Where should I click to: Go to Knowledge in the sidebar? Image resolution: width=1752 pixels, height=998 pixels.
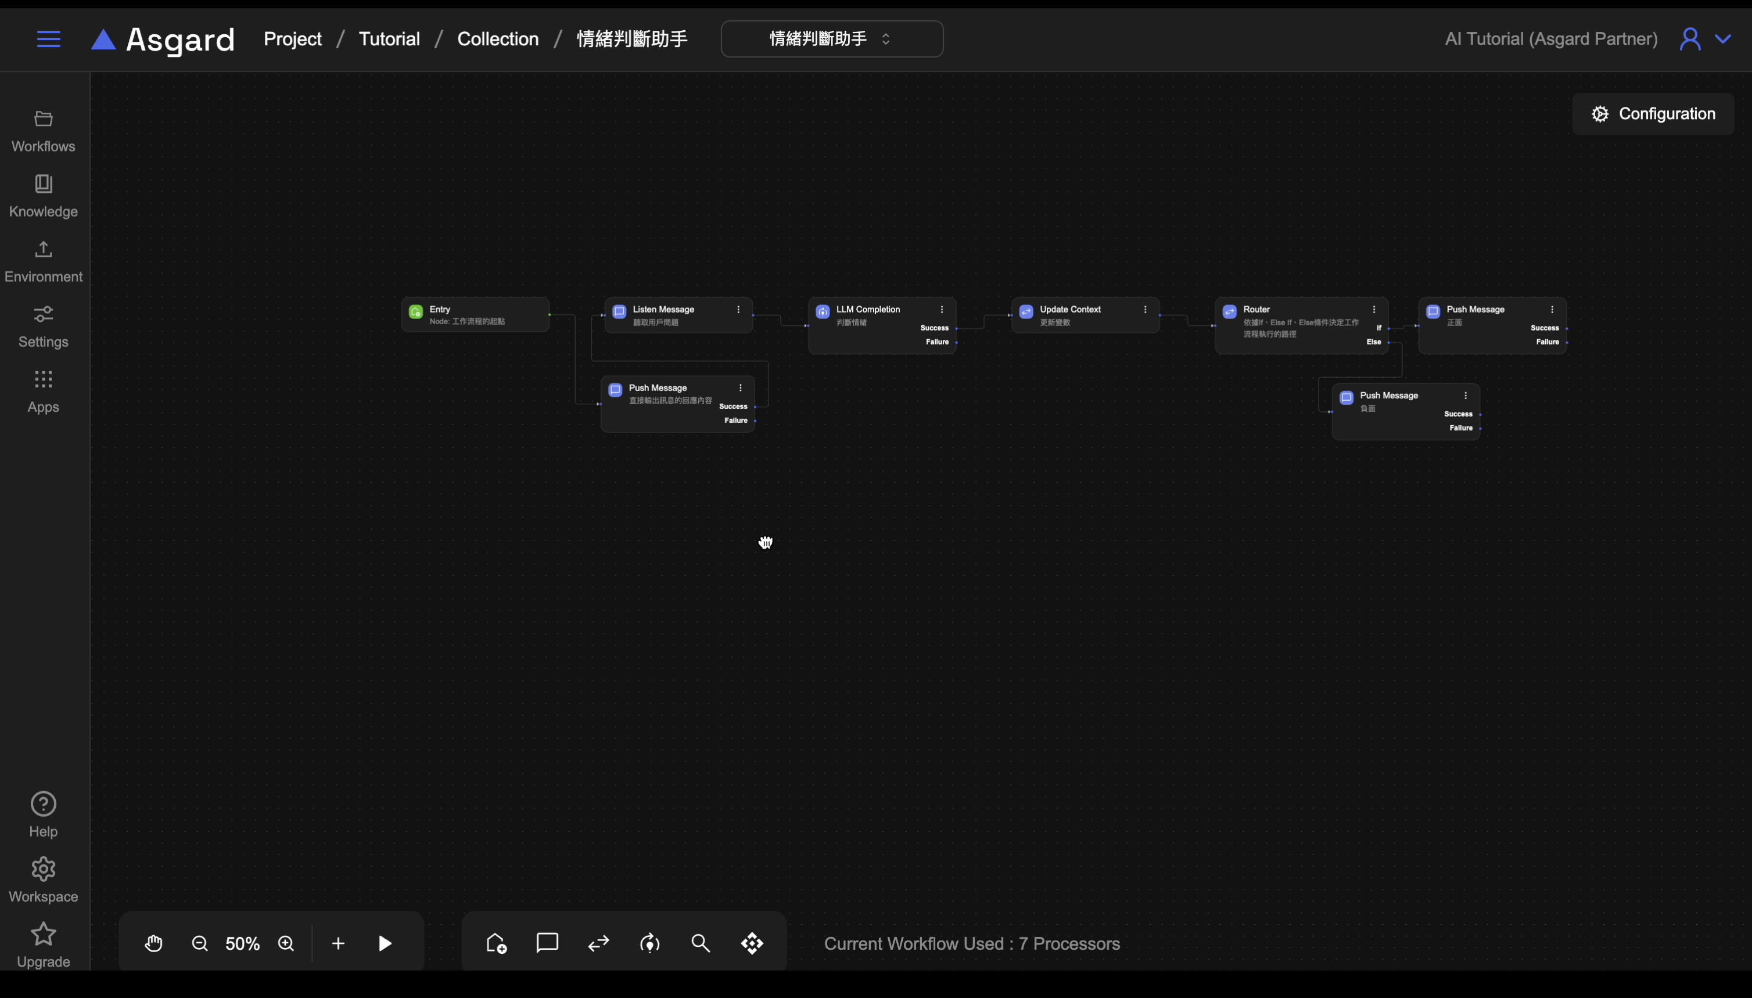43,197
